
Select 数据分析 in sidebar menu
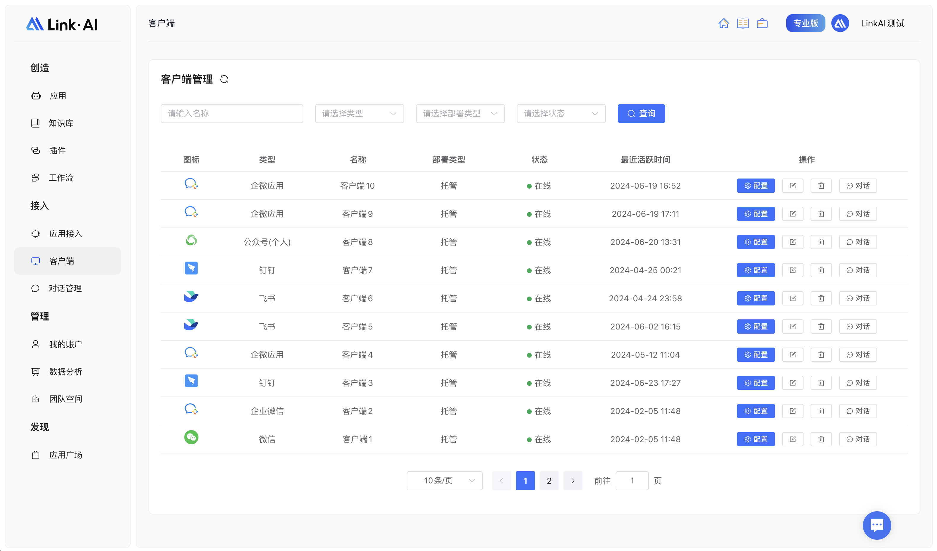tap(66, 372)
